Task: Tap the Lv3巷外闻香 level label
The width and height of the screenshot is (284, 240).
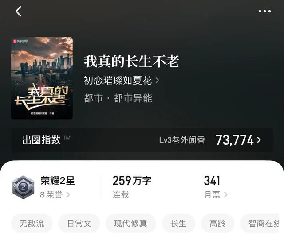Action: 182,140
